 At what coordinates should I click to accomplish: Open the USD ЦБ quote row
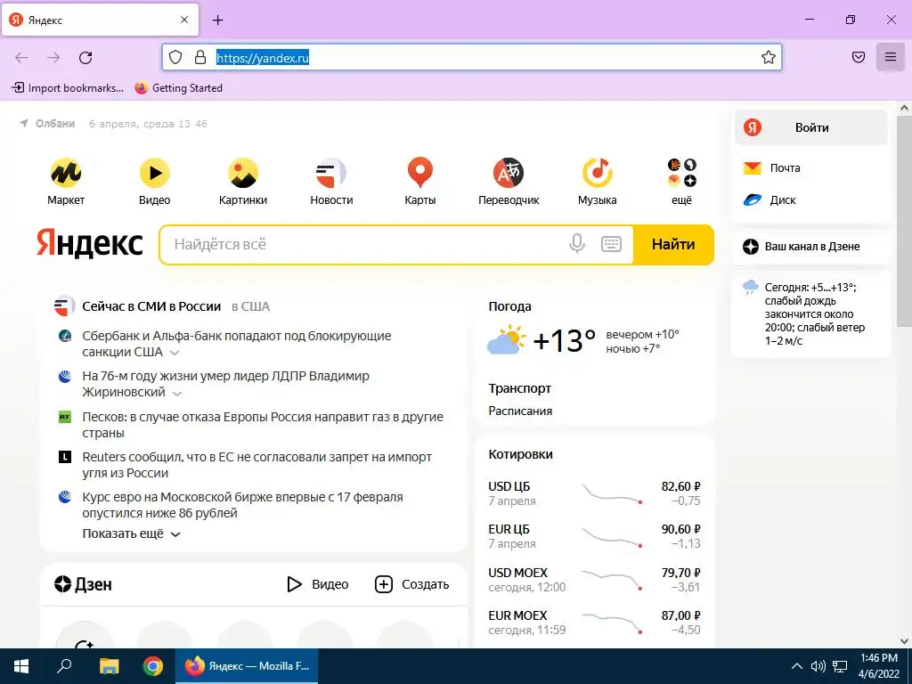pyautogui.click(x=594, y=493)
